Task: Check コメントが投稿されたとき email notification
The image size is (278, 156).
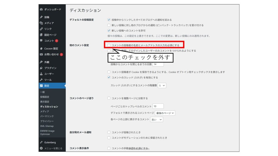Action: (x=109, y=132)
